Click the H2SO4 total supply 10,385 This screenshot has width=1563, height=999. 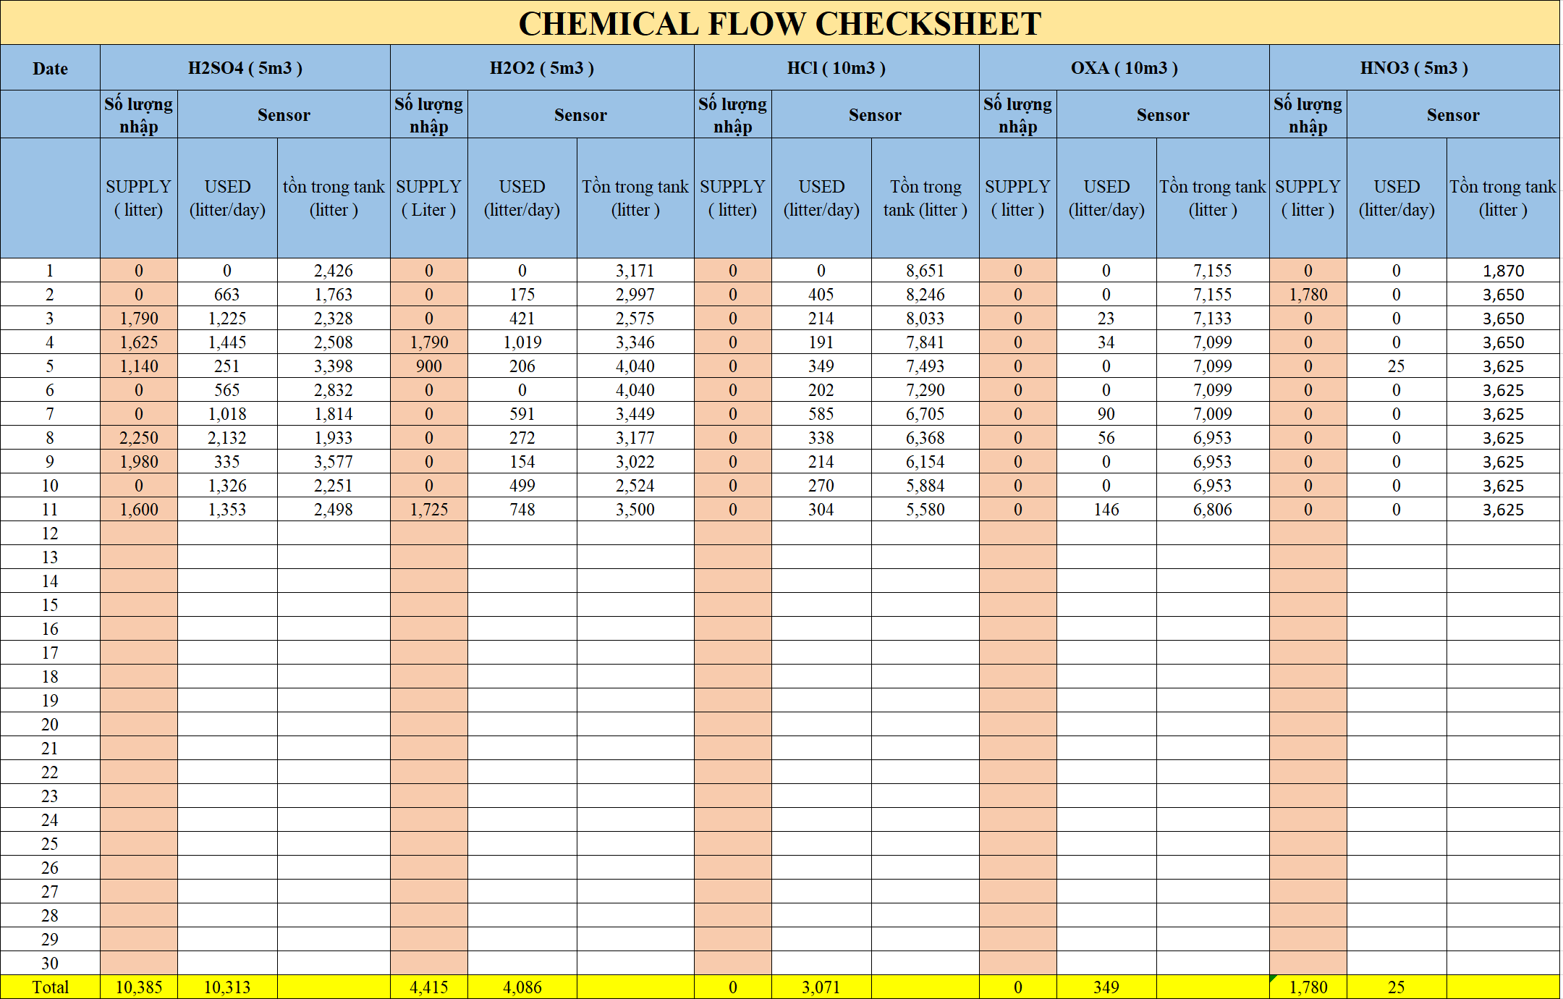coord(139,987)
